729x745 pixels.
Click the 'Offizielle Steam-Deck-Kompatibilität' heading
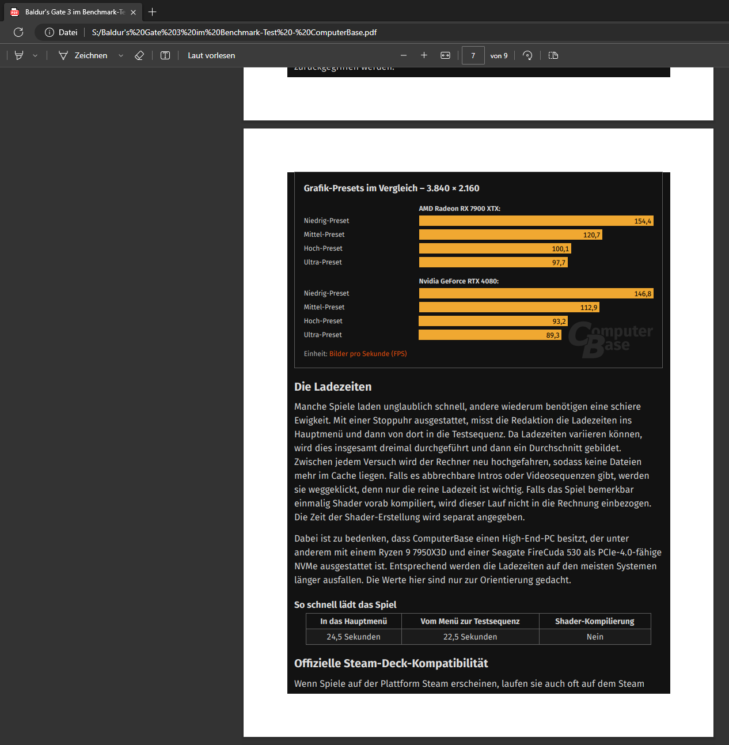tap(391, 663)
